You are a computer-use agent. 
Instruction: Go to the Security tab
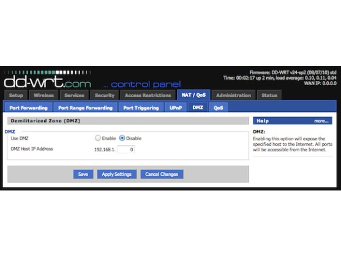point(105,96)
